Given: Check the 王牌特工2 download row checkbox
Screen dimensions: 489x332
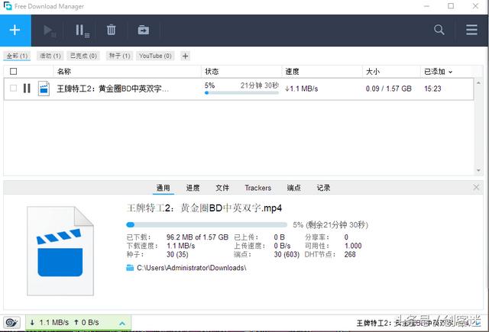Looking at the screenshot, I should pos(14,88).
